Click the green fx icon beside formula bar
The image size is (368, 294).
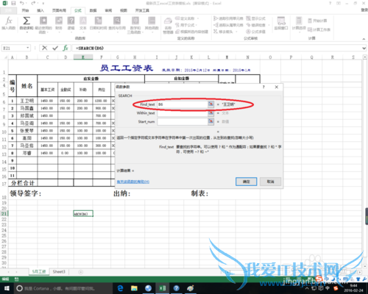pos(66,48)
